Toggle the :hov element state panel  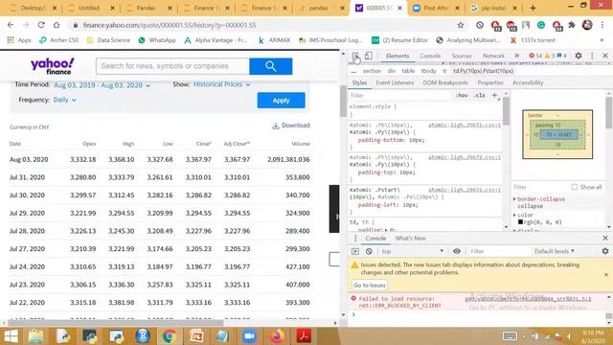coord(462,95)
